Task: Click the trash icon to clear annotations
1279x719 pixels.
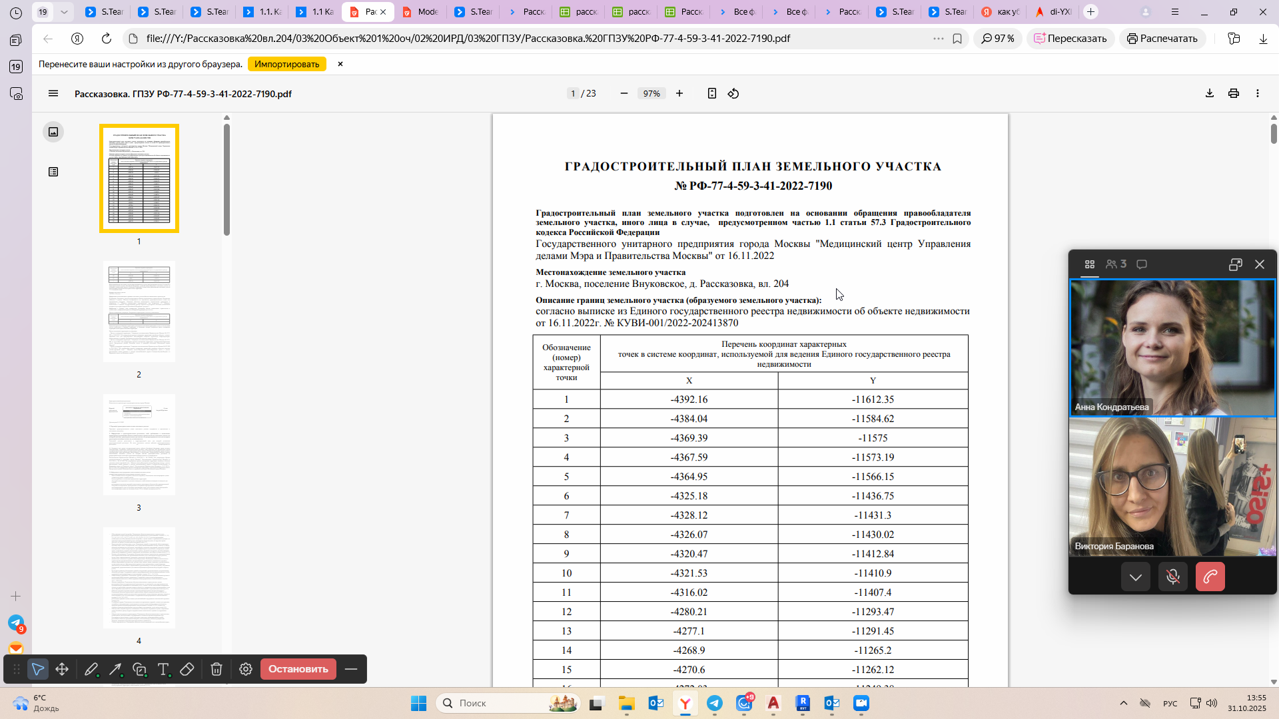Action: click(216, 669)
